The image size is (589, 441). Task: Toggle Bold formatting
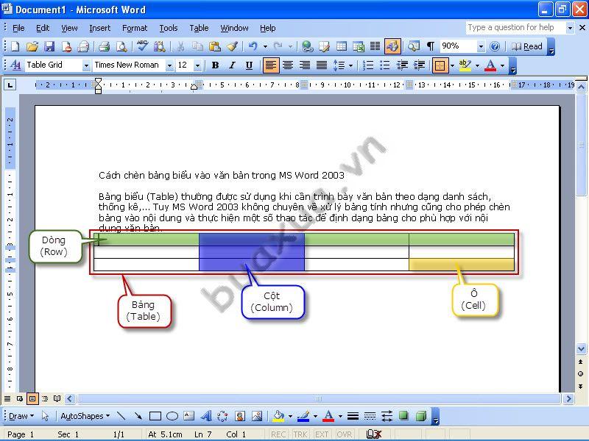[215, 65]
